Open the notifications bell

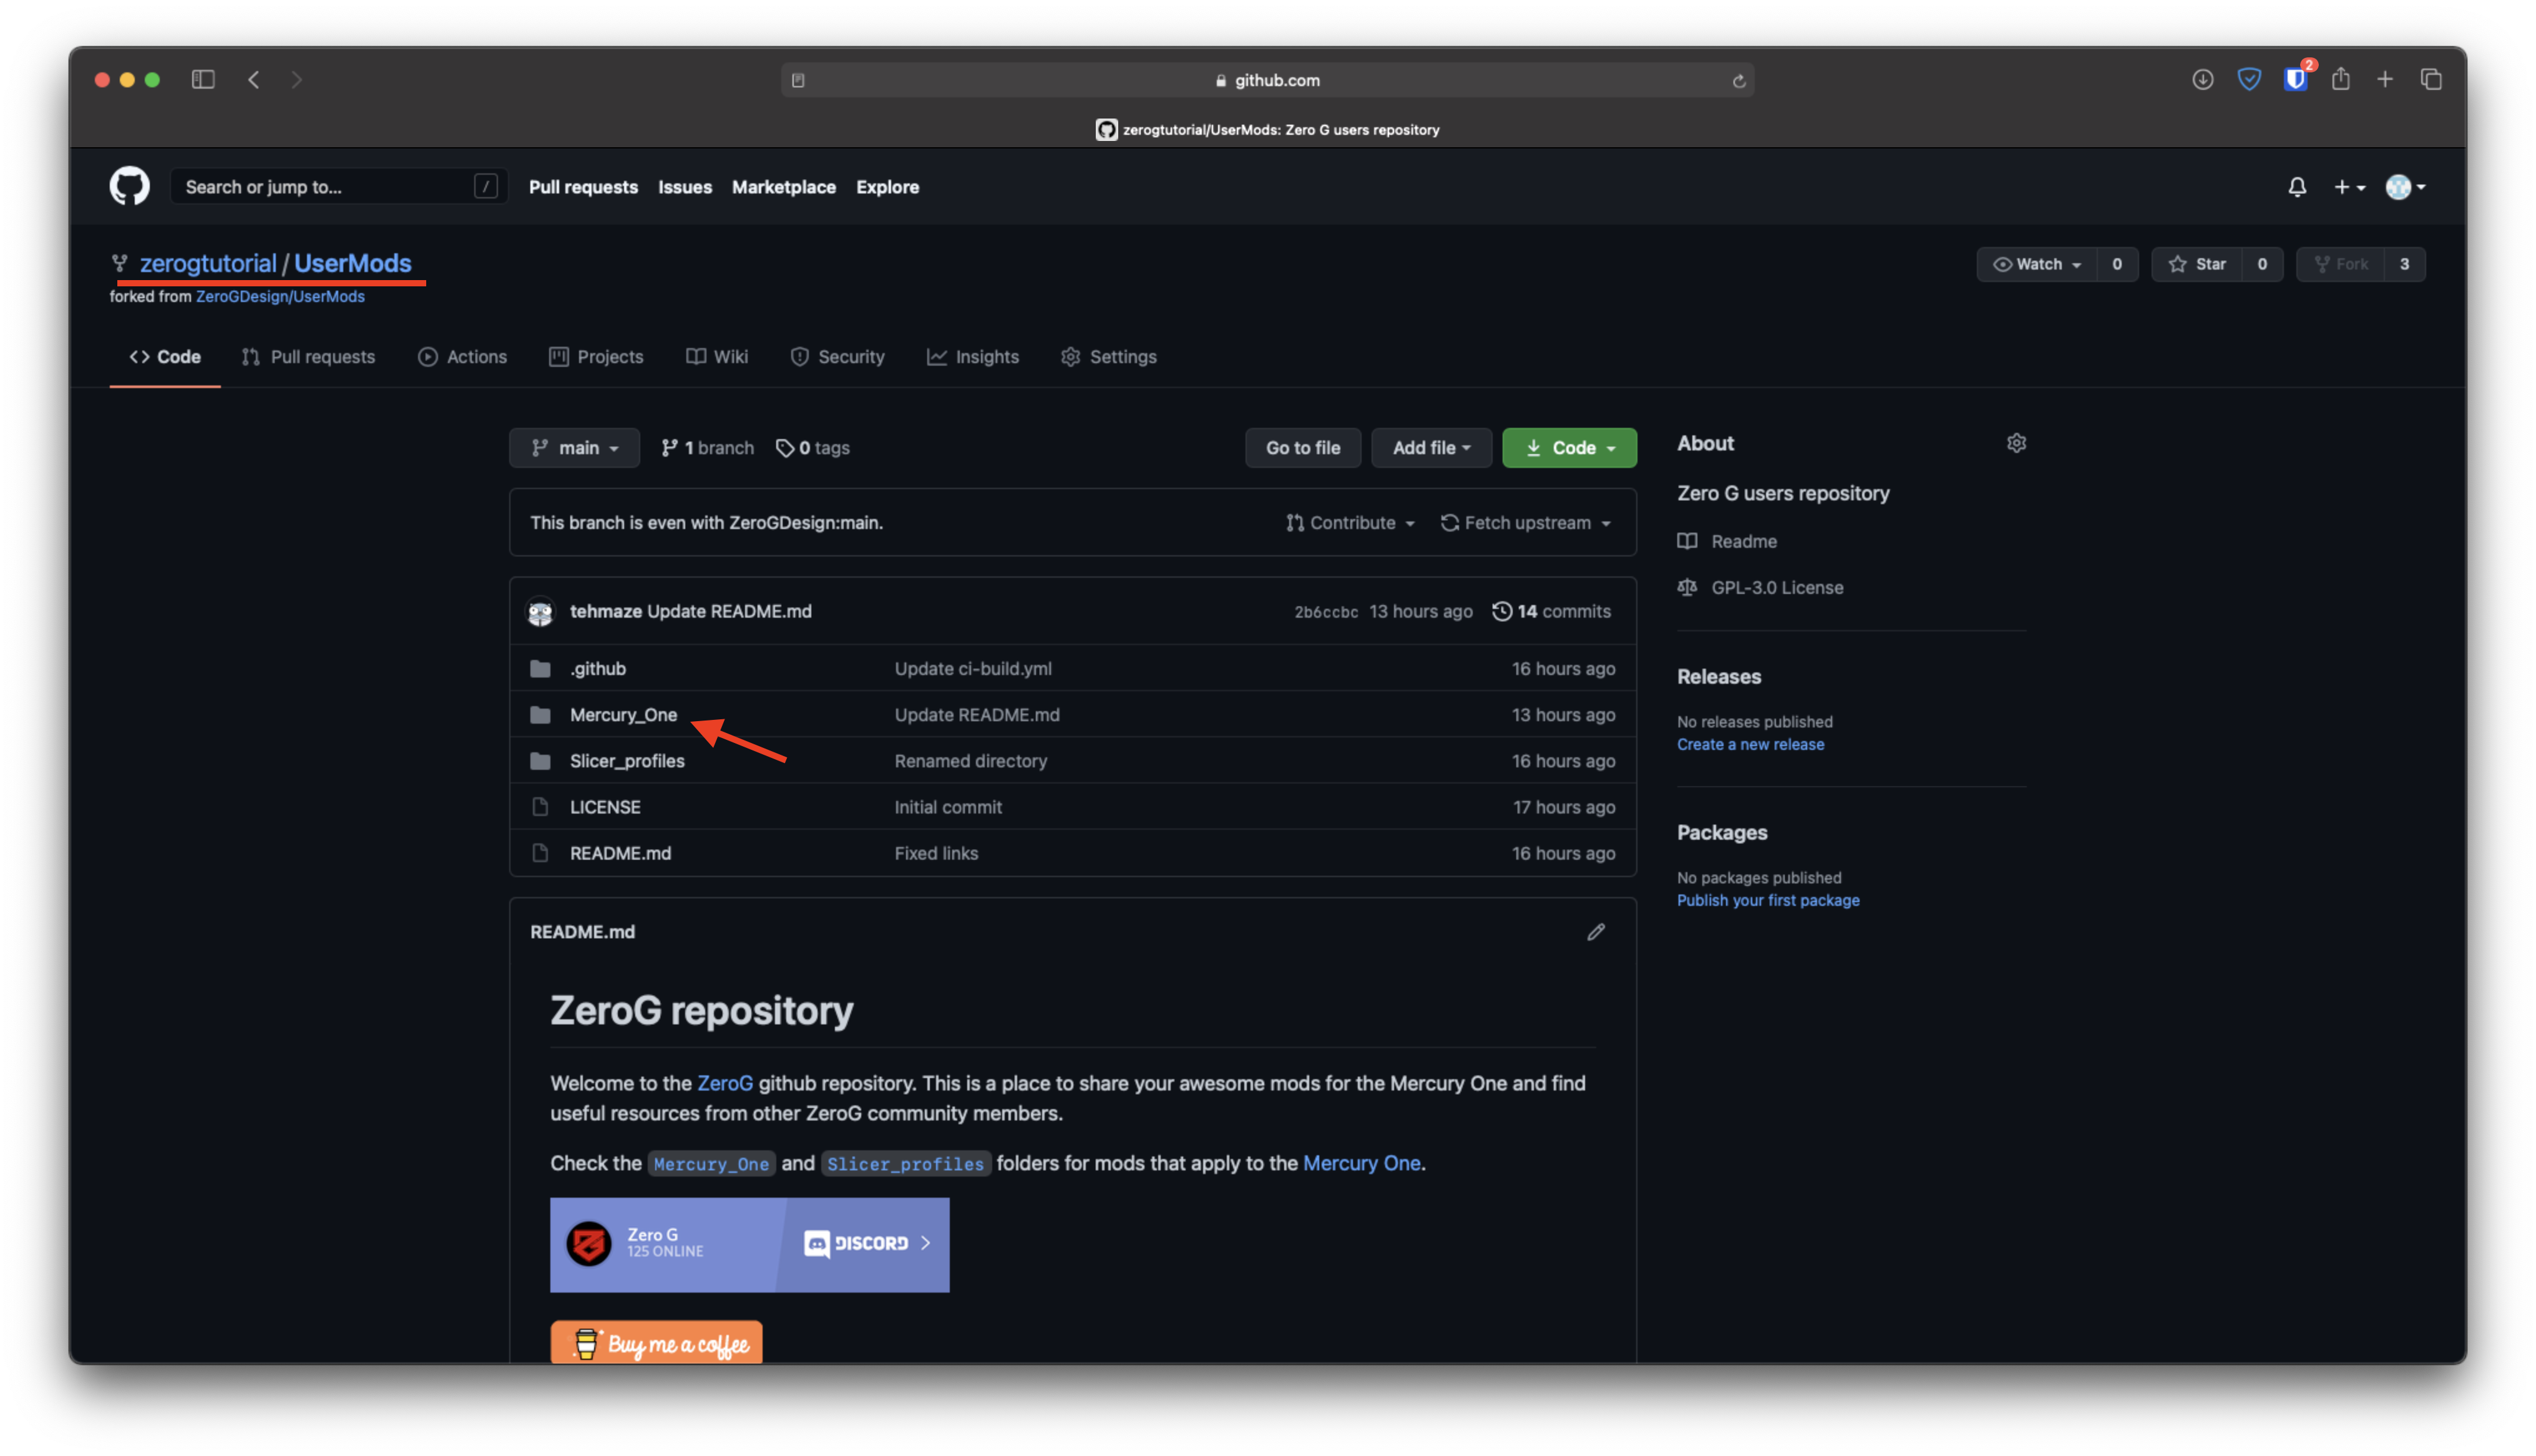(x=2297, y=187)
